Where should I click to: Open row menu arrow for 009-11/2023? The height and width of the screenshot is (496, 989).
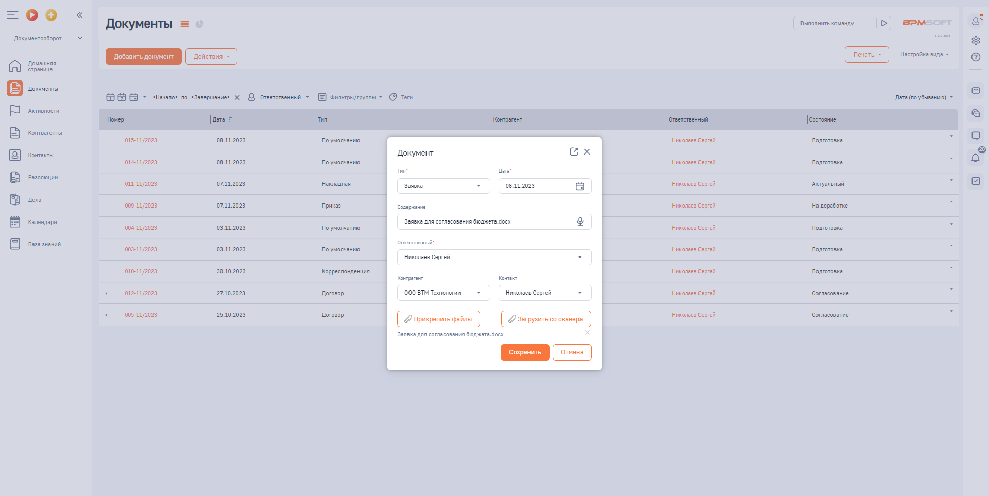tap(951, 201)
